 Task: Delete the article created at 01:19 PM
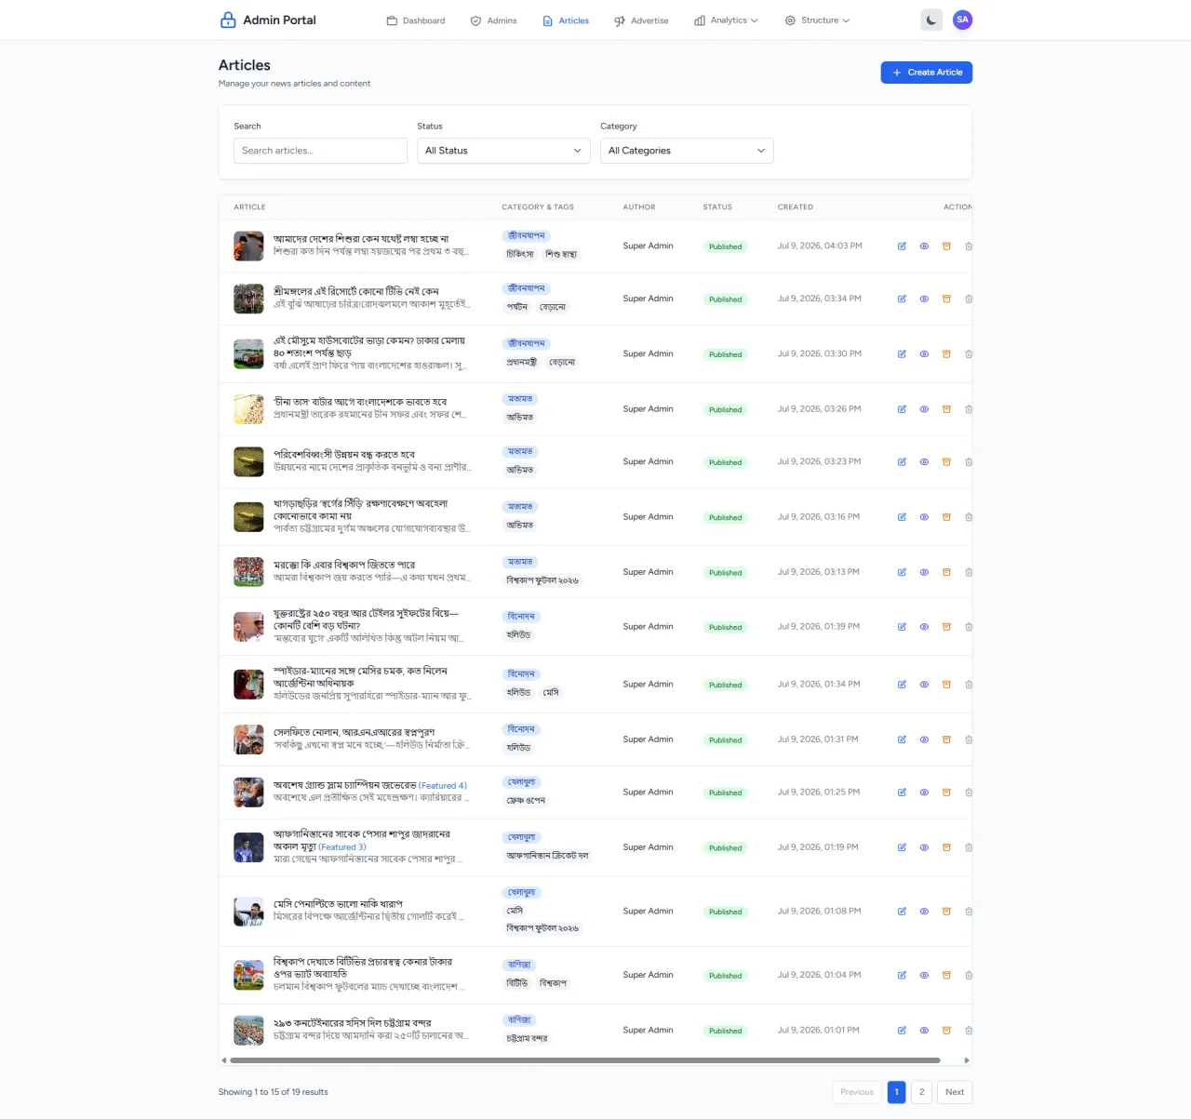(x=969, y=848)
